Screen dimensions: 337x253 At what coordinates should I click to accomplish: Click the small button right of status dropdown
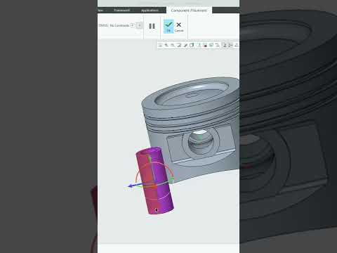coord(139,25)
